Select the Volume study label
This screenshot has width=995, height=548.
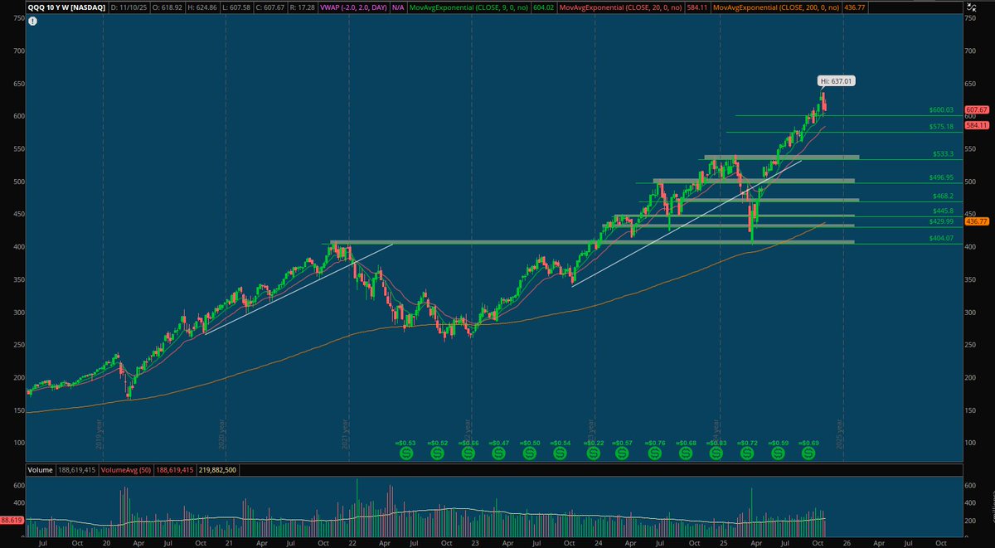[41, 469]
